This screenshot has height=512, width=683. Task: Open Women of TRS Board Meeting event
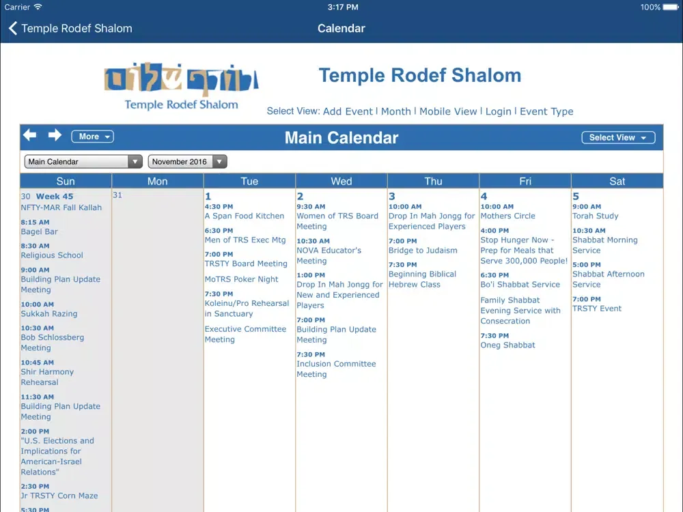[337, 221]
